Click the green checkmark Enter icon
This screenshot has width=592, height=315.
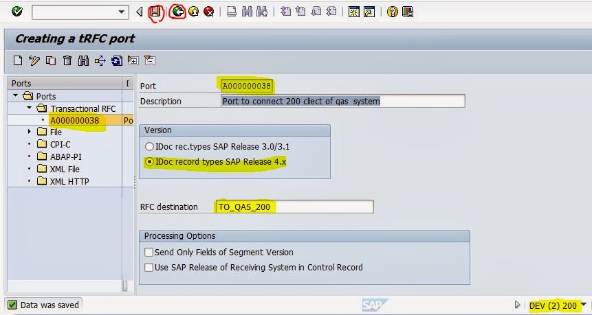point(17,12)
